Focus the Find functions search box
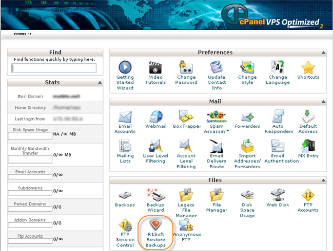The width and height of the screenshot is (333, 251). pyautogui.click(x=54, y=69)
